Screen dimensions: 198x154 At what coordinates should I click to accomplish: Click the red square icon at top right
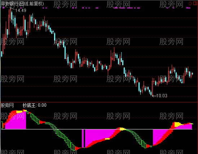tap(195, 3)
